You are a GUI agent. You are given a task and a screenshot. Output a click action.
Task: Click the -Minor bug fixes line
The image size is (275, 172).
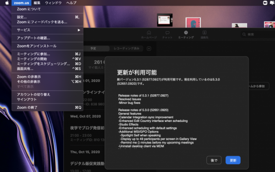(x=129, y=103)
